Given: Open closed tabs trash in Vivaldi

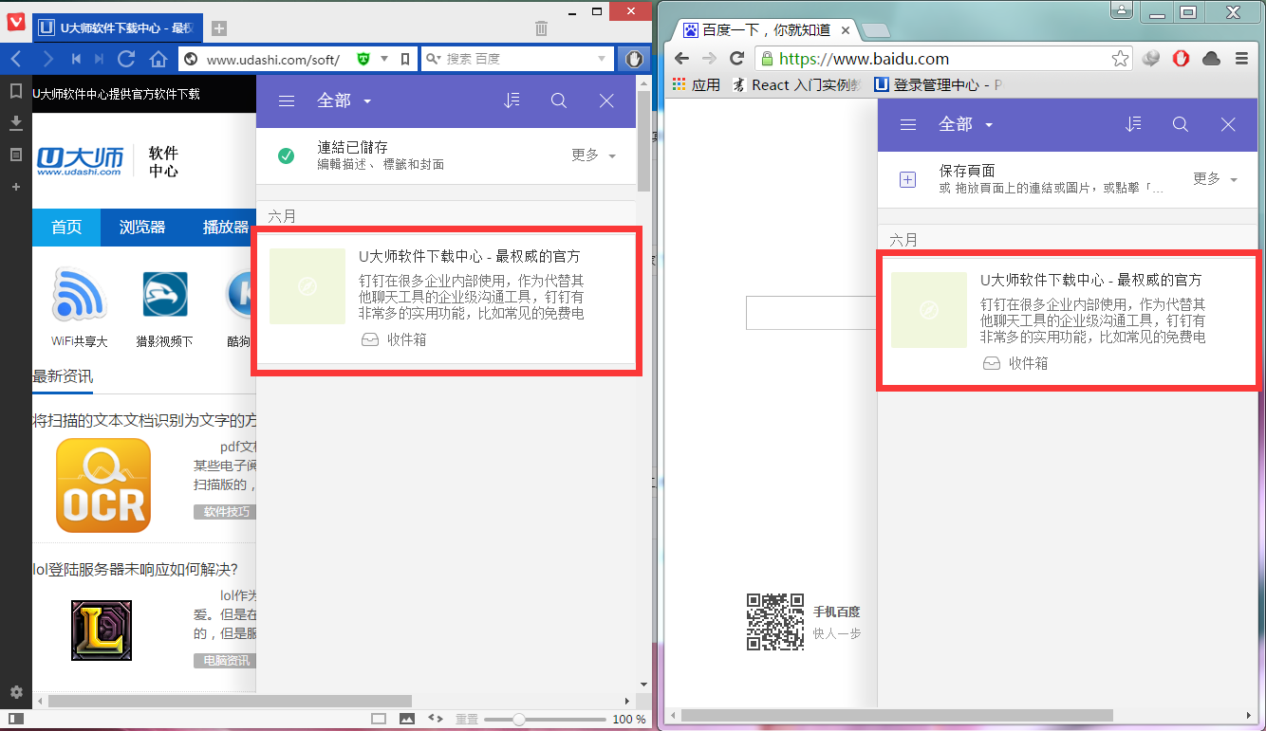Looking at the screenshot, I should 541,28.
